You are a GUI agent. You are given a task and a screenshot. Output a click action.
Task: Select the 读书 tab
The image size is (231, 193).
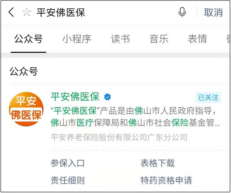coord(120,39)
